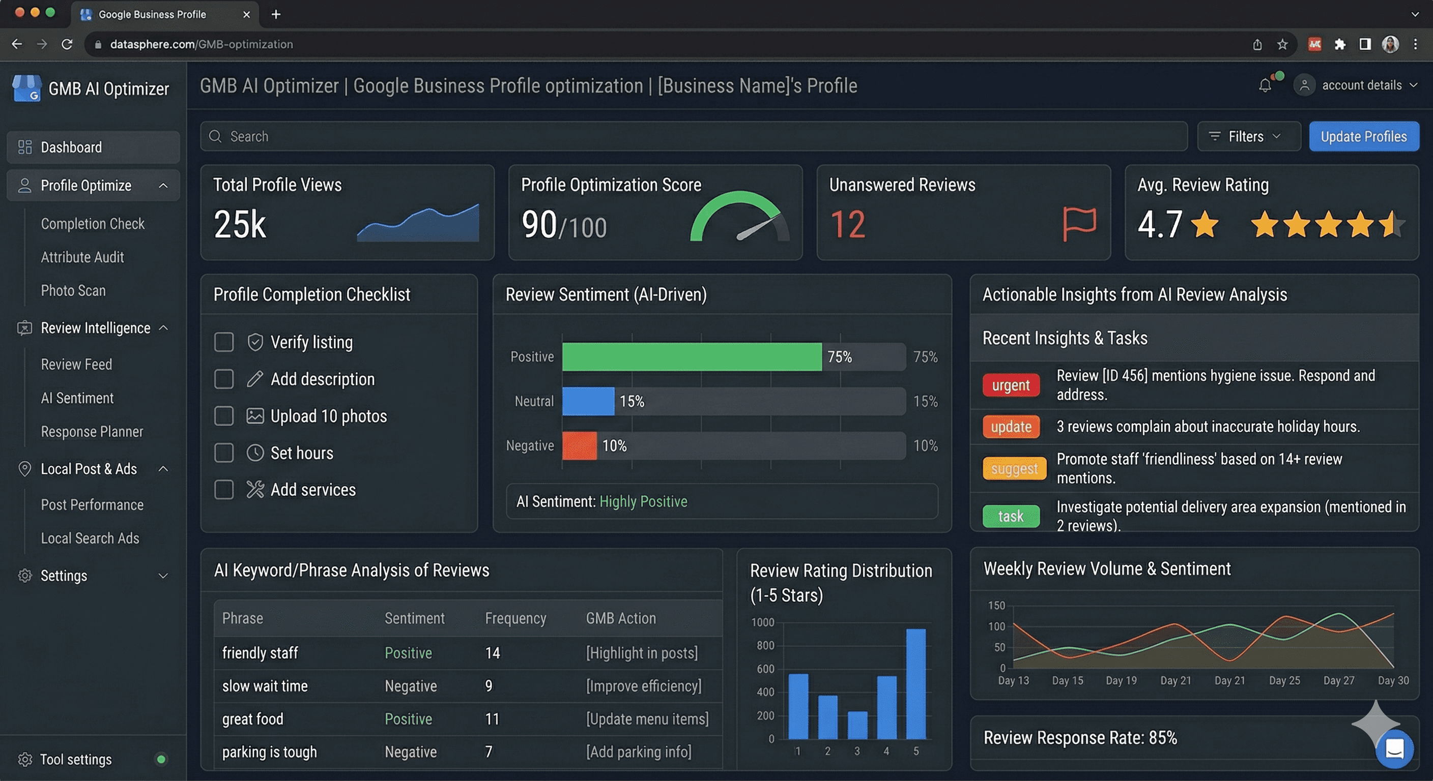This screenshot has height=781, width=1433.
Task: Click the notification bell icon
Action: pyautogui.click(x=1265, y=85)
